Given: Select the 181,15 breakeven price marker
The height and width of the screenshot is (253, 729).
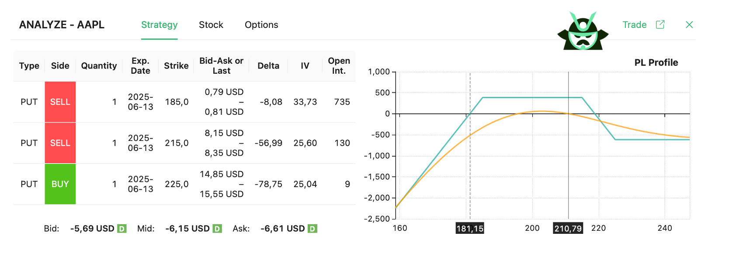Looking at the screenshot, I should 470,229.
